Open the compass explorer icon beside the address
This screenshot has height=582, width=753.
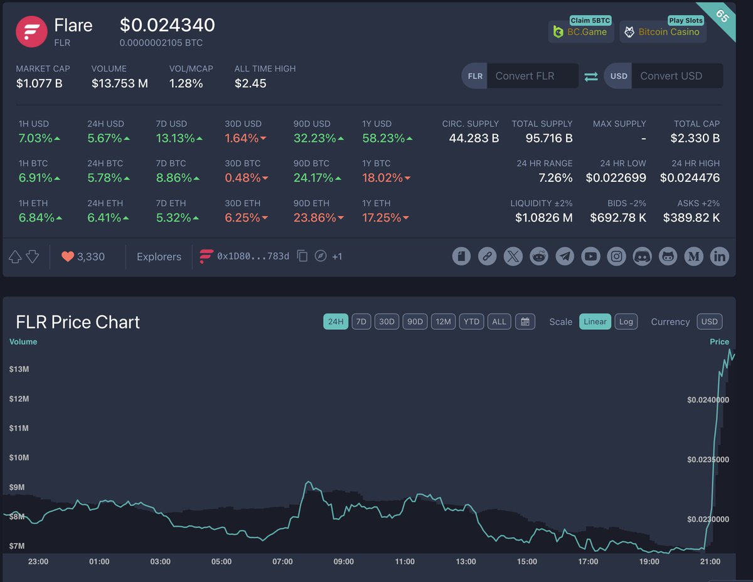click(321, 256)
